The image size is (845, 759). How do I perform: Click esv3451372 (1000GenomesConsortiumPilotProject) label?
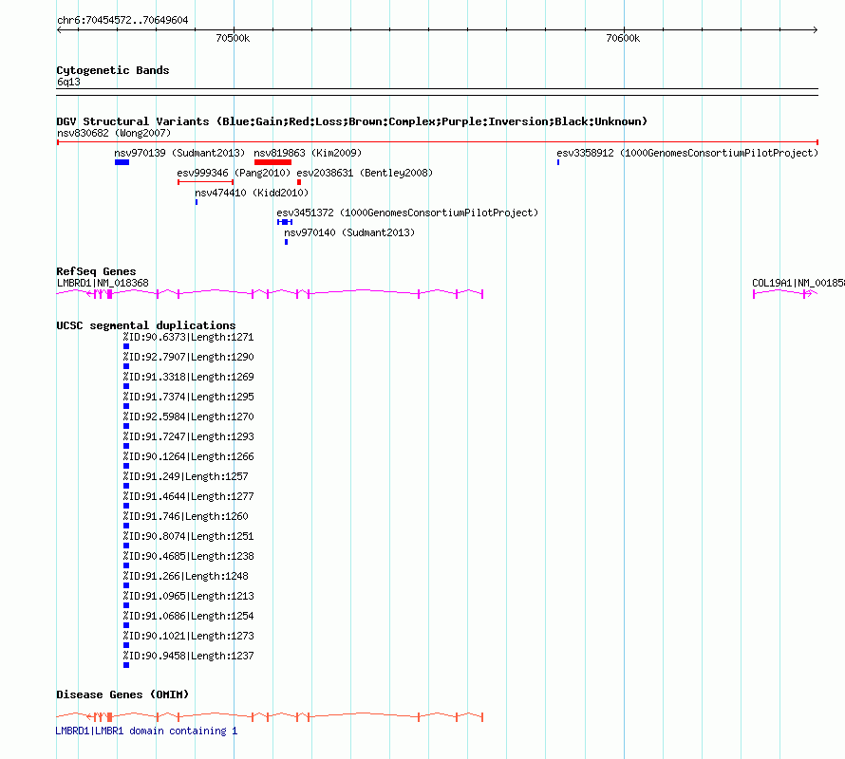pos(407,213)
